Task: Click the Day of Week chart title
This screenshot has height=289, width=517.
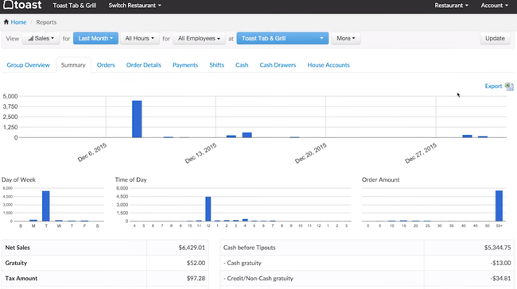Action: pyautogui.click(x=18, y=179)
